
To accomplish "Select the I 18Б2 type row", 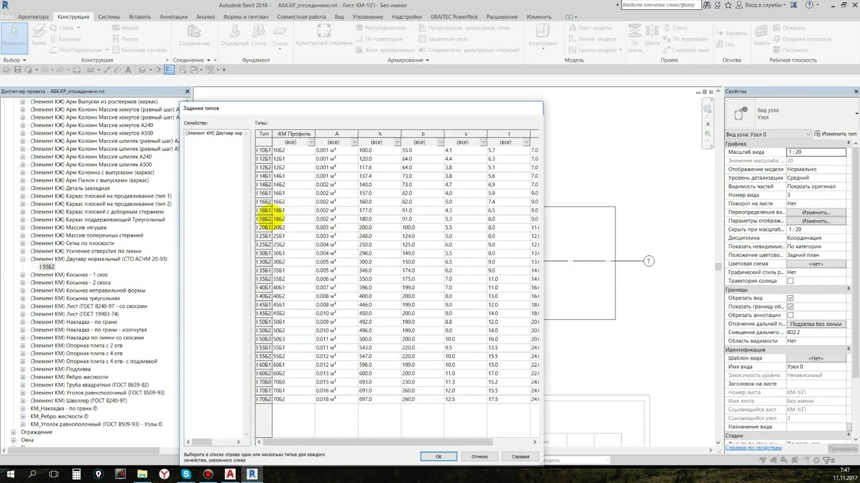I will click(397, 219).
